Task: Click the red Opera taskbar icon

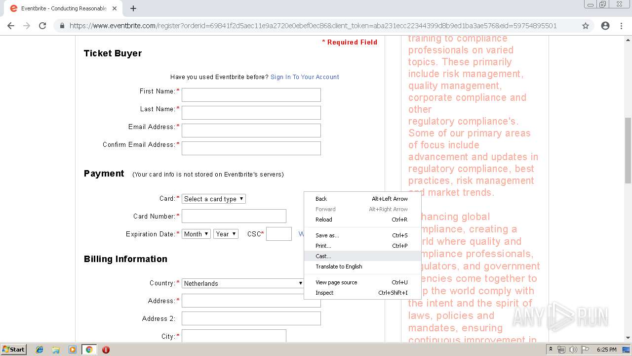Action: pos(106,350)
